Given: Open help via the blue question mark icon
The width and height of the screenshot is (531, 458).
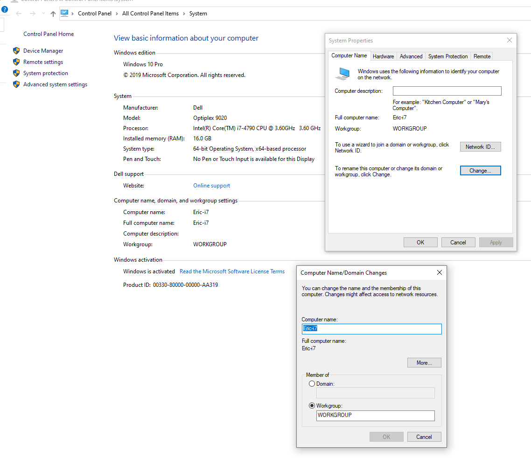Looking at the screenshot, I should (4, 9).
